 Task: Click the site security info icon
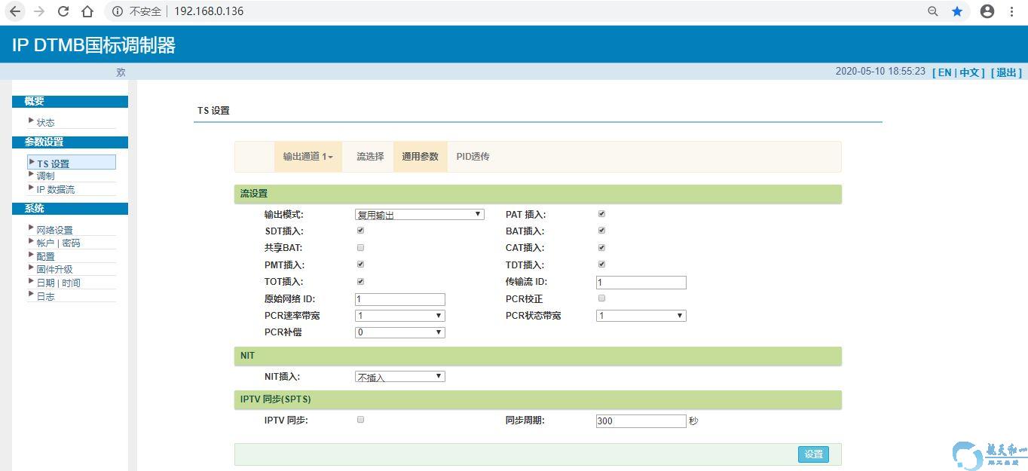pyautogui.click(x=117, y=11)
